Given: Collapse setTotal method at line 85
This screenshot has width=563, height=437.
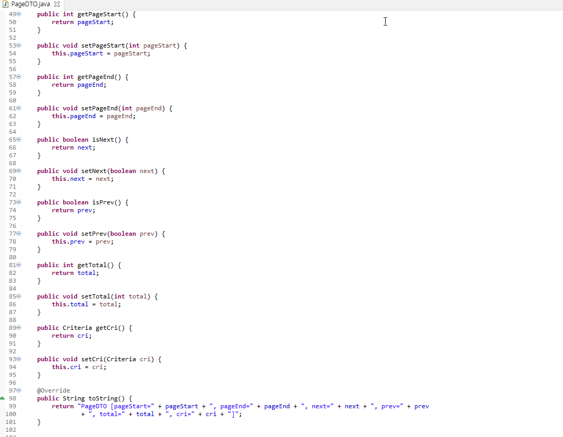Looking at the screenshot, I should [x=19, y=296].
